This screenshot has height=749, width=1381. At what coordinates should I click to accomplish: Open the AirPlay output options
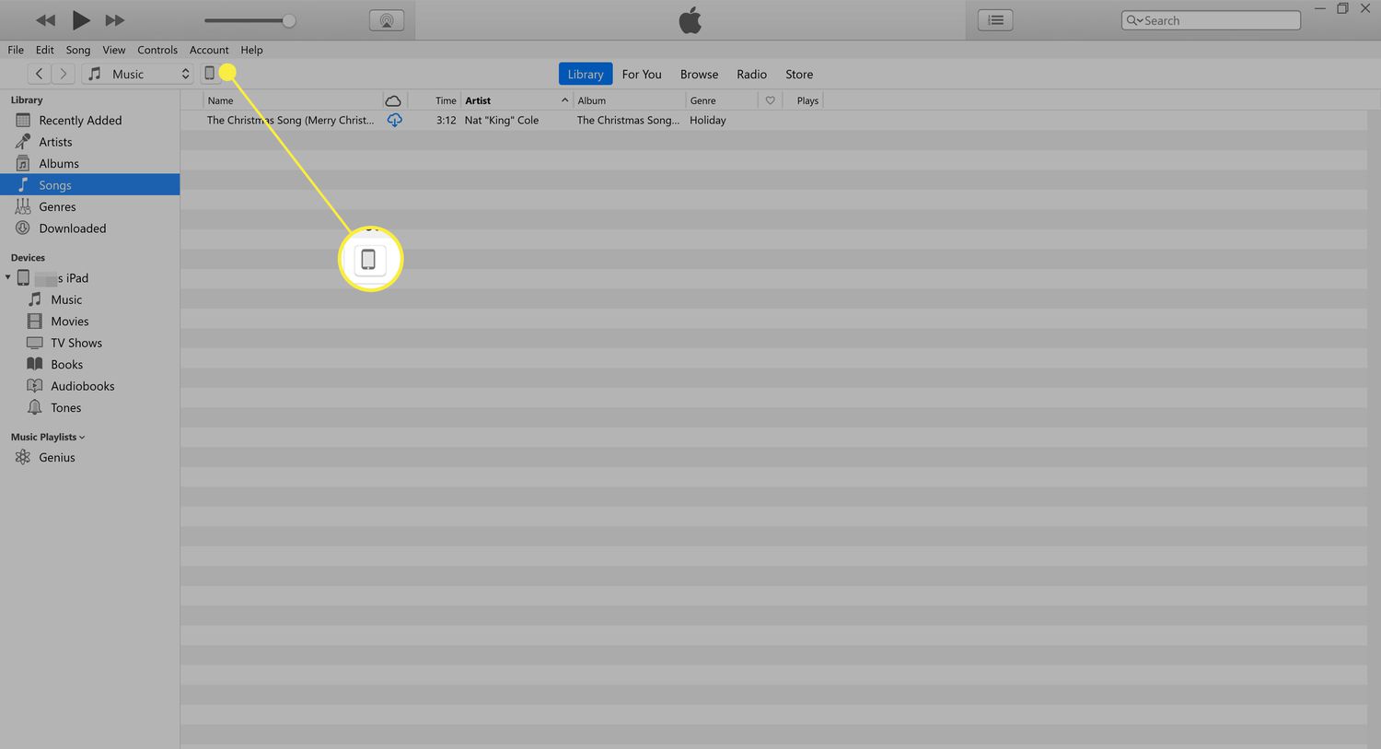point(387,20)
